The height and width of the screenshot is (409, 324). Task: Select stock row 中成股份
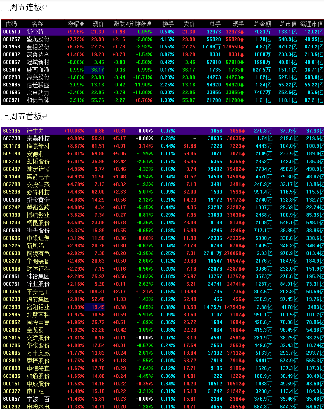(163, 384)
